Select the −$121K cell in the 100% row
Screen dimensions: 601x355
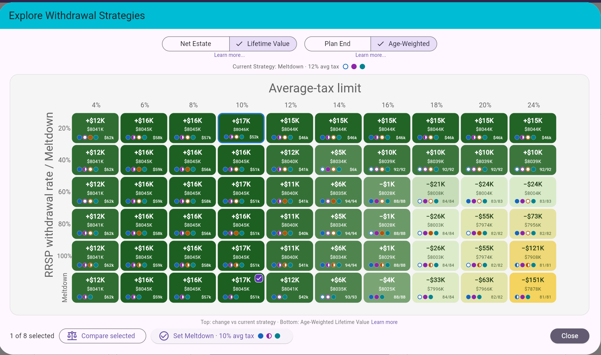click(533, 256)
